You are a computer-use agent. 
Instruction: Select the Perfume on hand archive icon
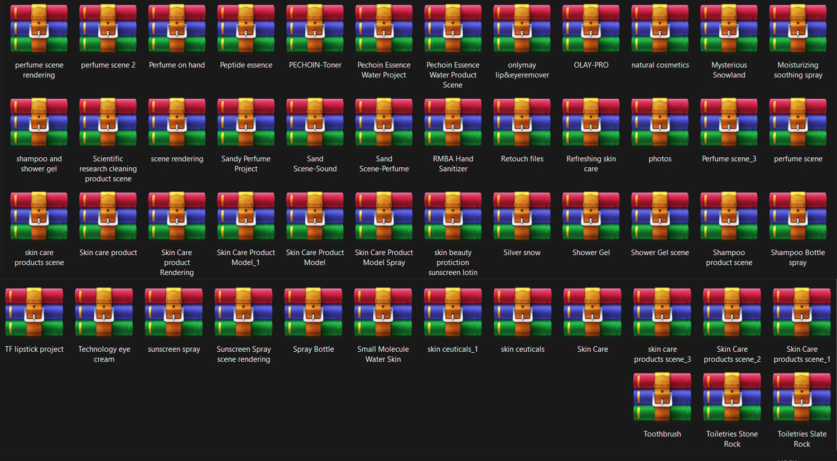177,28
